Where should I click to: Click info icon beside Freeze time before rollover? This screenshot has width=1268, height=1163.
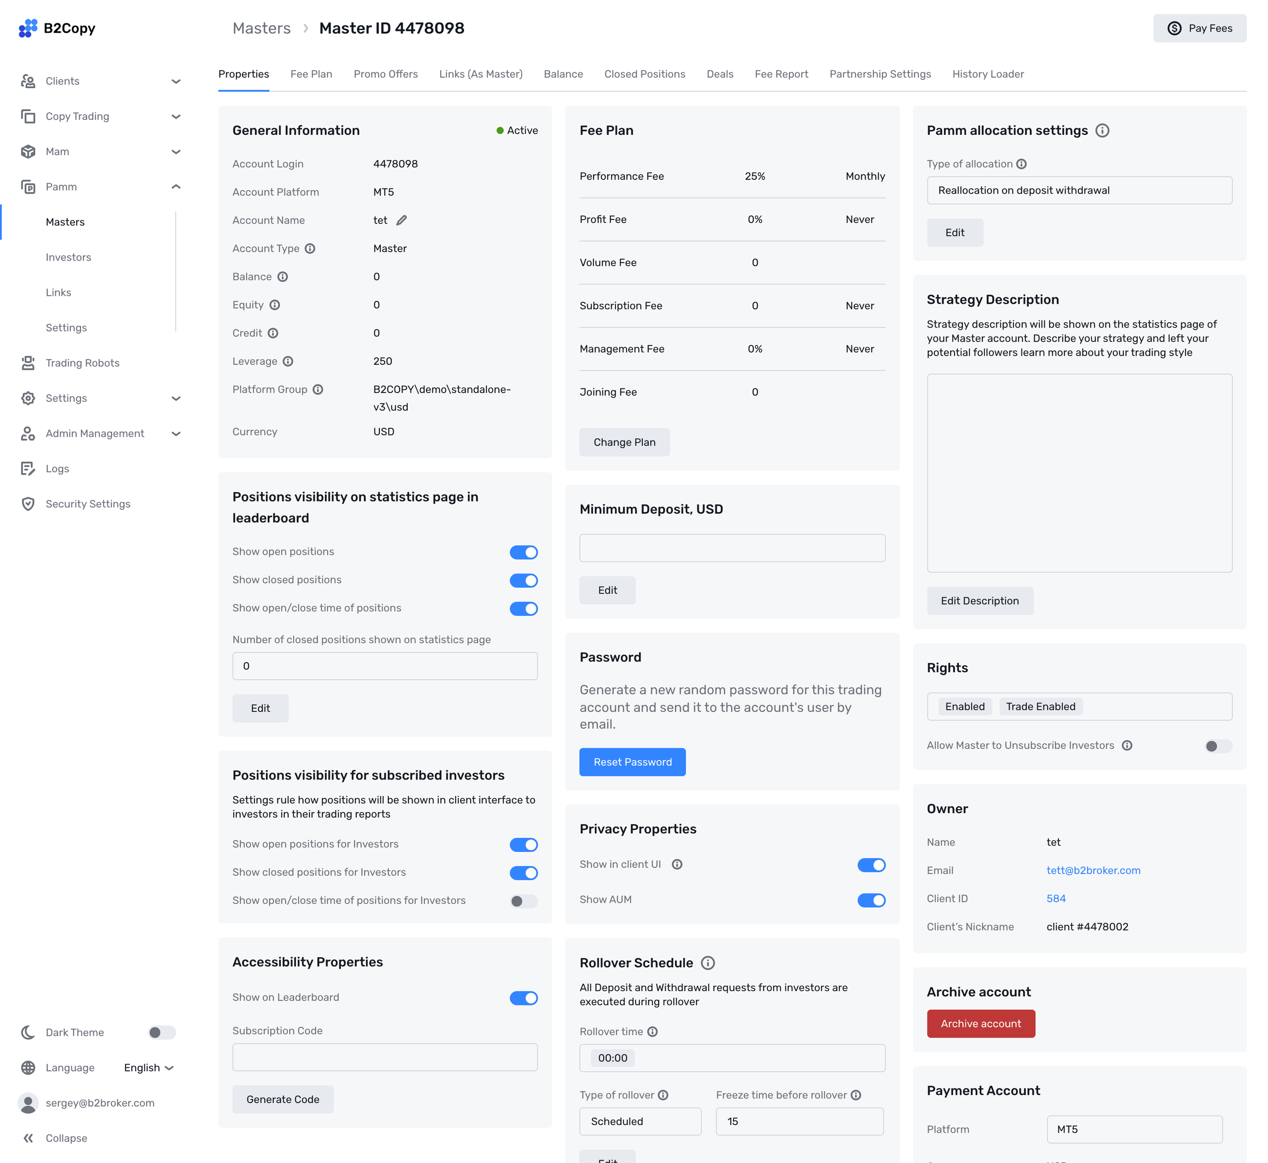pos(856,1096)
